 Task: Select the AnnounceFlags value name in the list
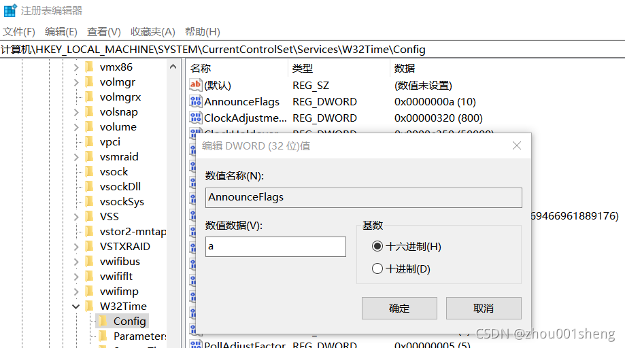coord(241,101)
